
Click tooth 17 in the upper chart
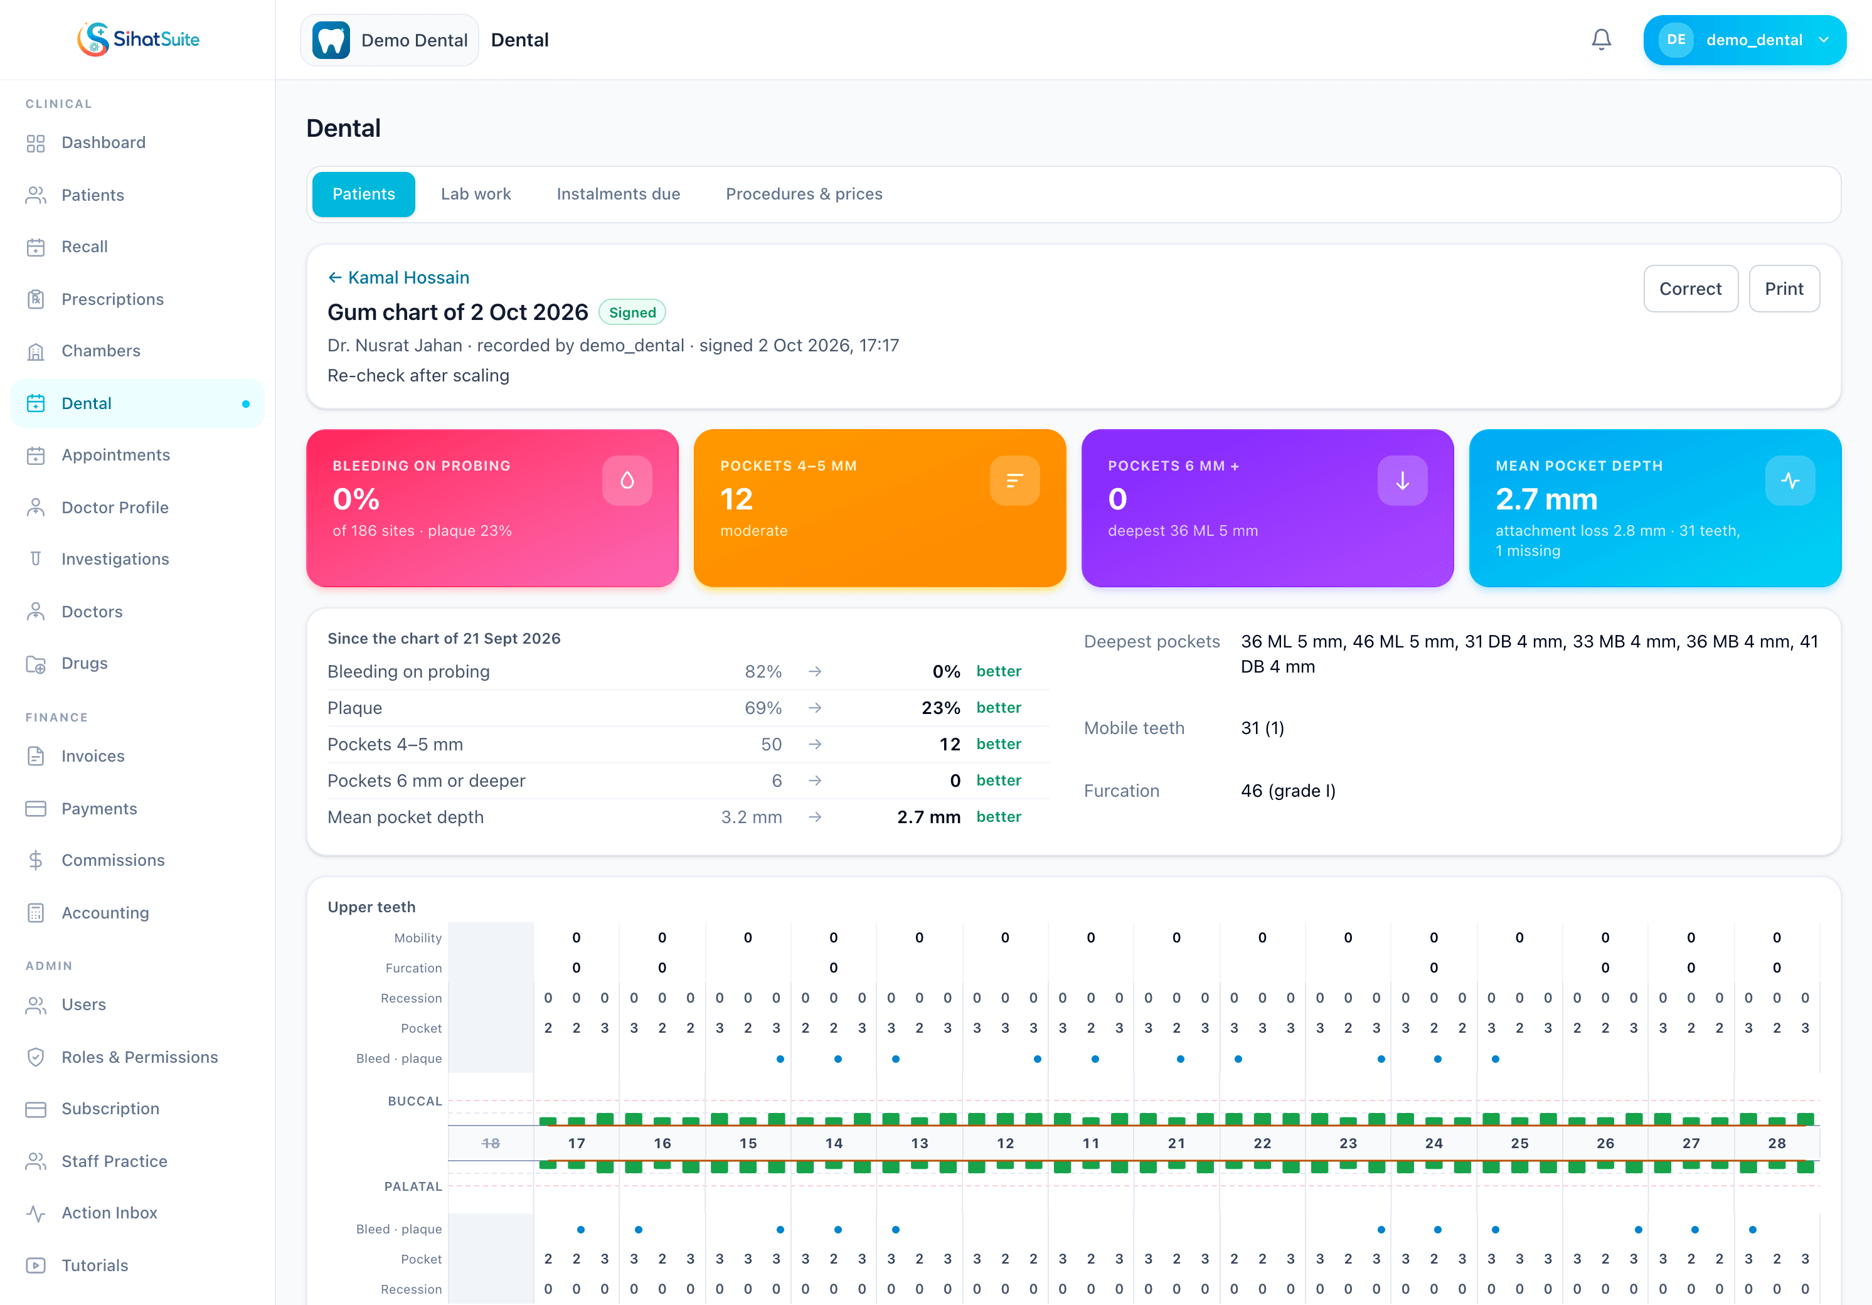coord(577,1144)
